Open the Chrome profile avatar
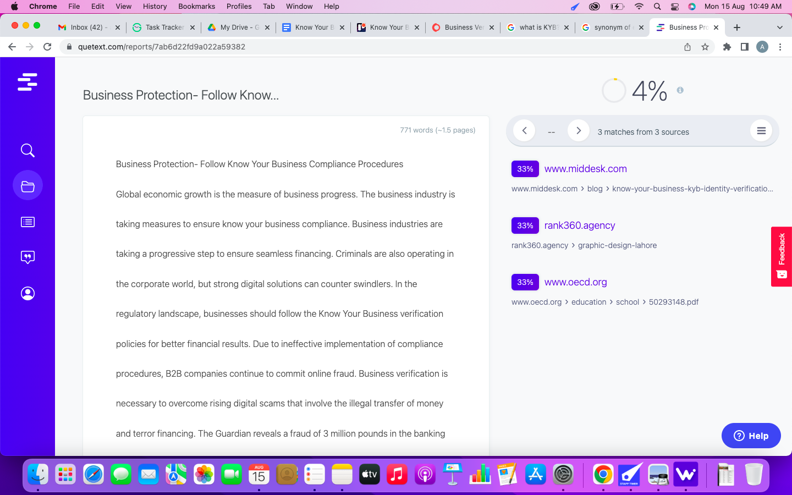 point(762,47)
